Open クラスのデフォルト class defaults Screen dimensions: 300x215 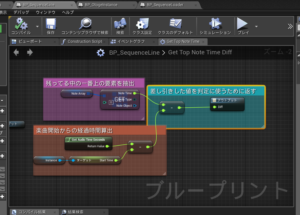coord(175,26)
